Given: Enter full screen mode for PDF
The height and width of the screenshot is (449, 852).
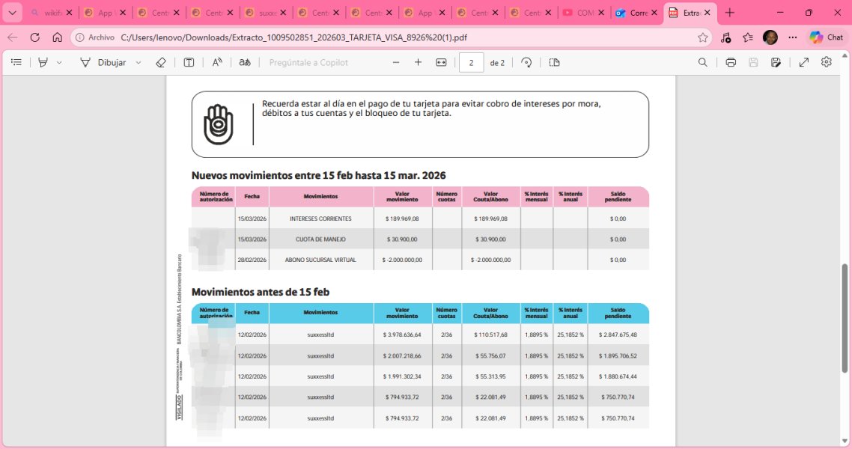Looking at the screenshot, I should pos(803,62).
